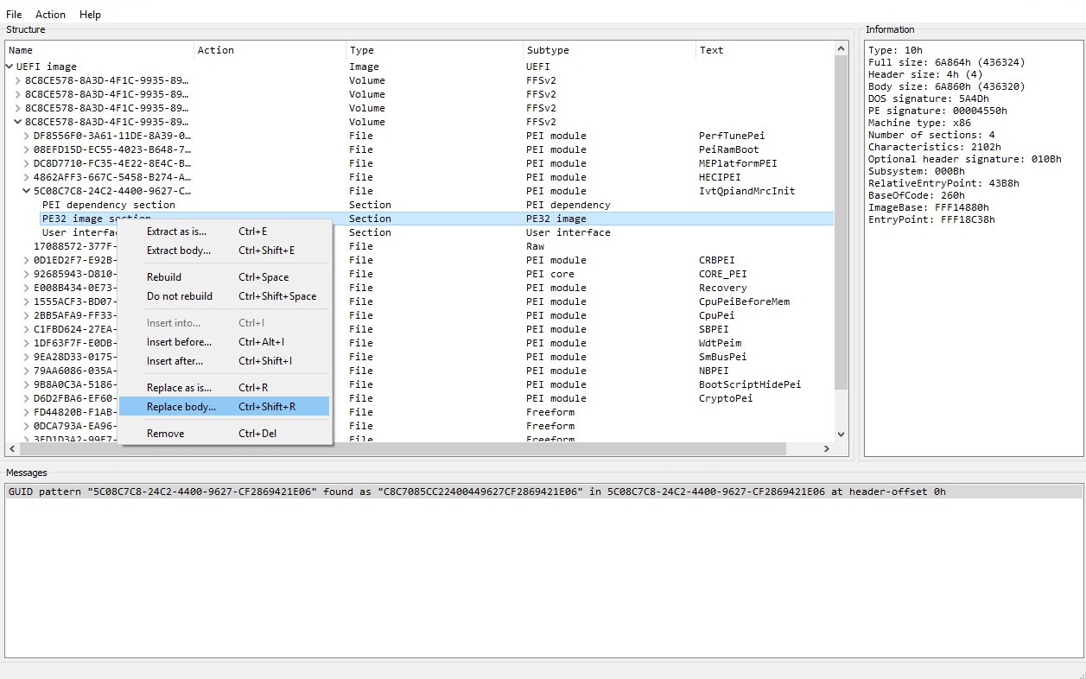Choose Replace body... in context menu
The height and width of the screenshot is (679, 1086).
[x=225, y=407]
